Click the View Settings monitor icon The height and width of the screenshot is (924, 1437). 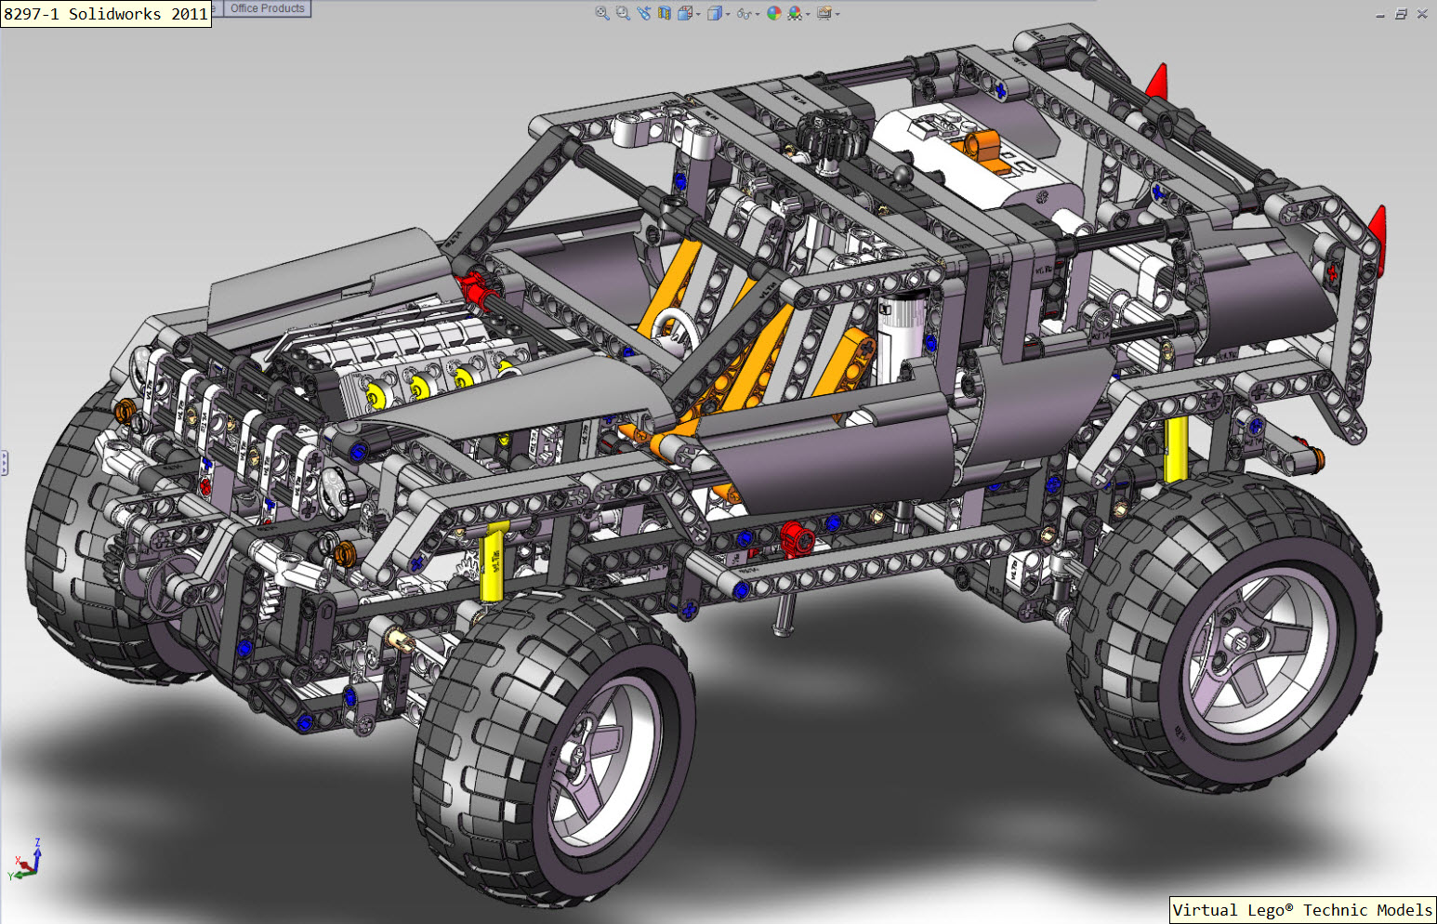[824, 13]
